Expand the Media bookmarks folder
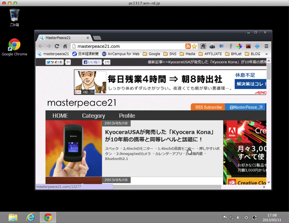This screenshot has height=223, width=289. tap(187, 54)
